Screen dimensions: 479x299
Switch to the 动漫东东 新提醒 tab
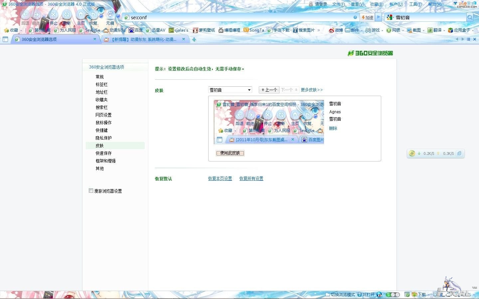tap(145, 39)
